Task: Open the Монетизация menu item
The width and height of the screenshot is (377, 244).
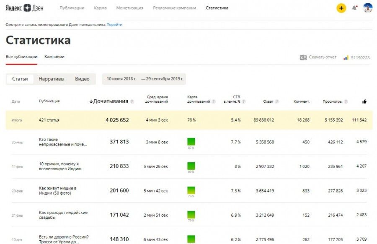Action: point(129,8)
